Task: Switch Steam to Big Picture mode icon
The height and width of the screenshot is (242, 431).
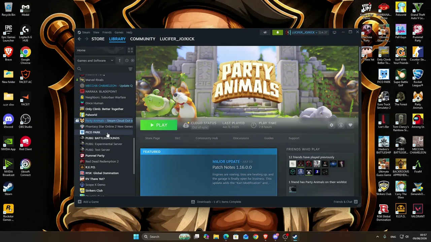Action: pyautogui.click(x=334, y=32)
